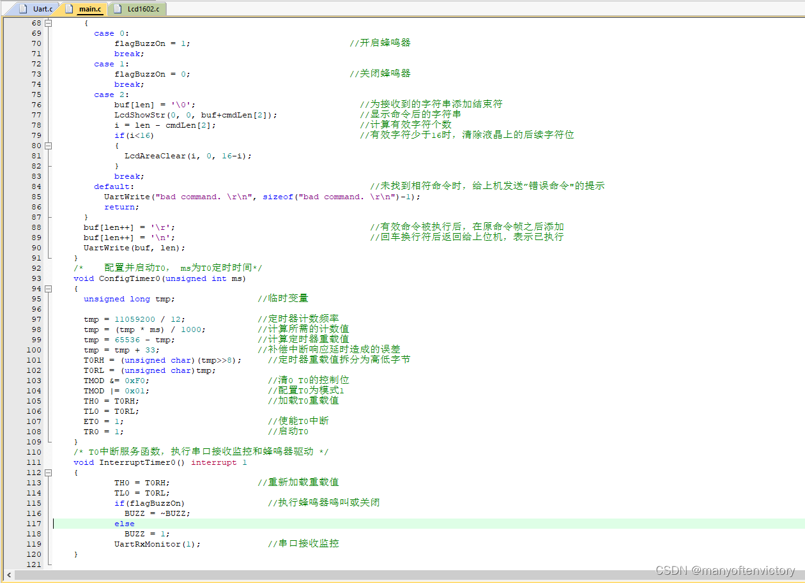Place cursor on 'flagBuzzOn = 1;' line
Viewport: 805px width, 583px height.
click(x=152, y=43)
